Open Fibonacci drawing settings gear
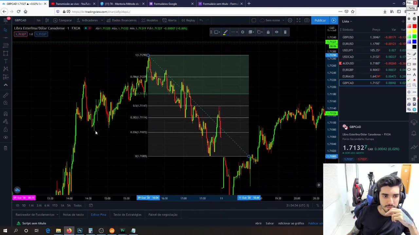Screen dimensions: 419x235 tap(243, 32)
